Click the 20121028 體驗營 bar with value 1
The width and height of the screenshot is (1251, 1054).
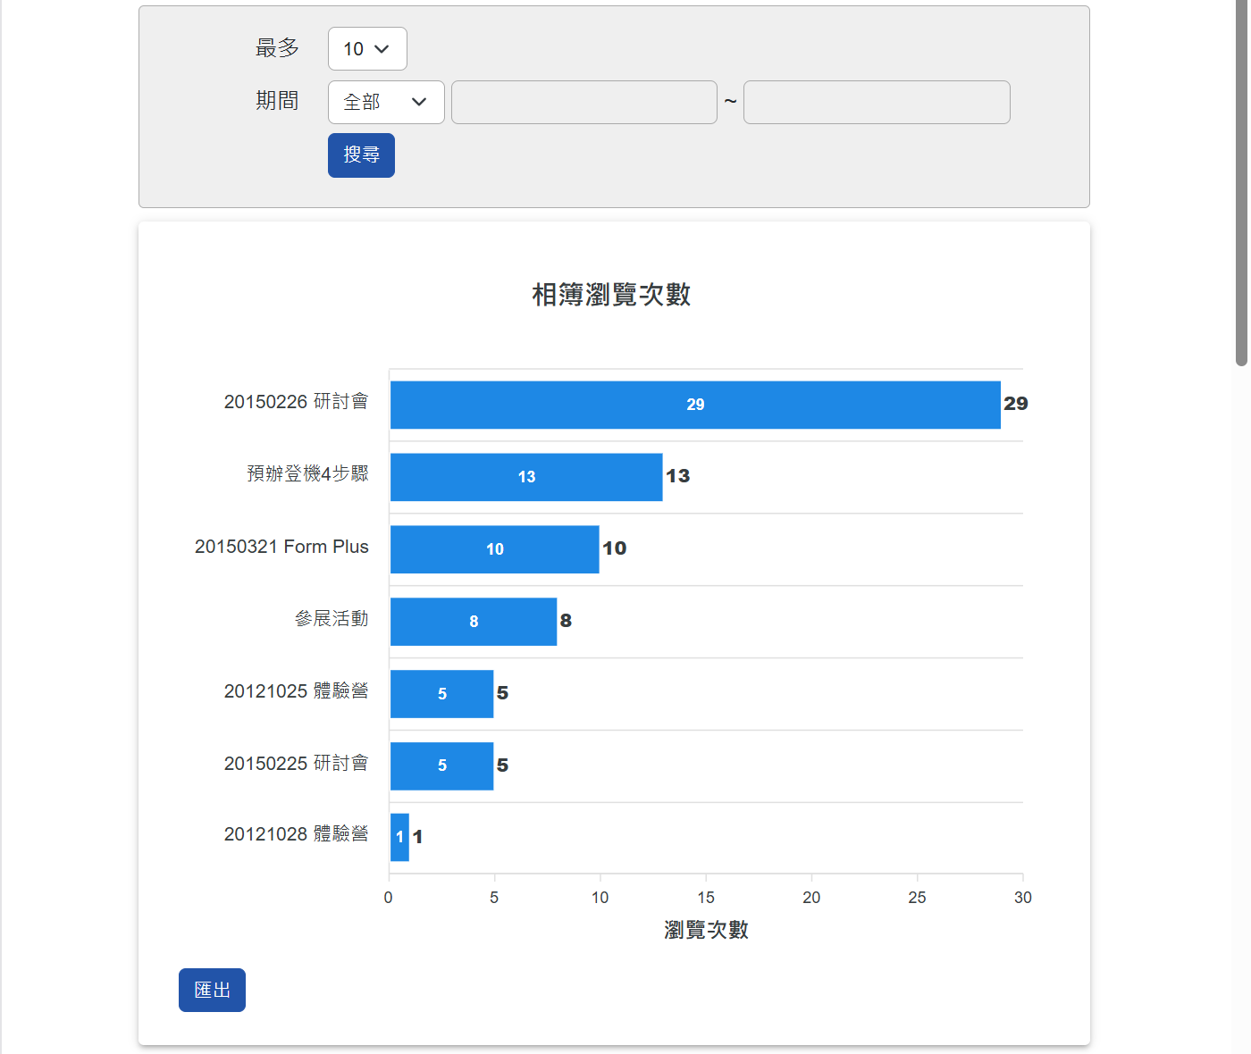point(399,837)
